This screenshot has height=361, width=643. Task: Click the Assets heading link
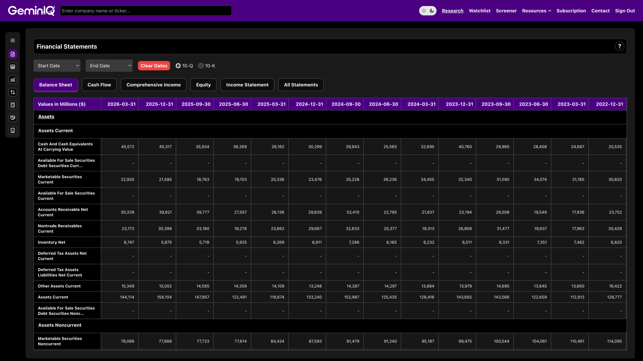46,117
